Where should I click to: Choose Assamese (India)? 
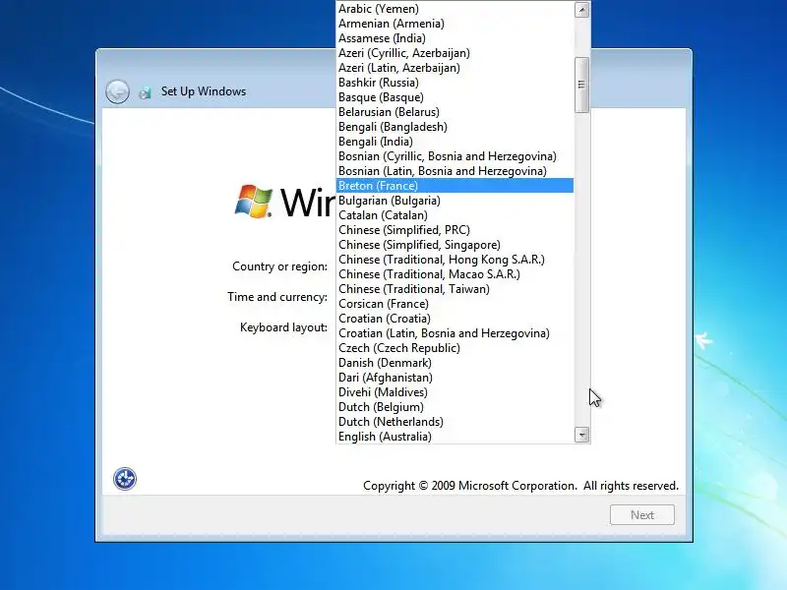[454, 38]
